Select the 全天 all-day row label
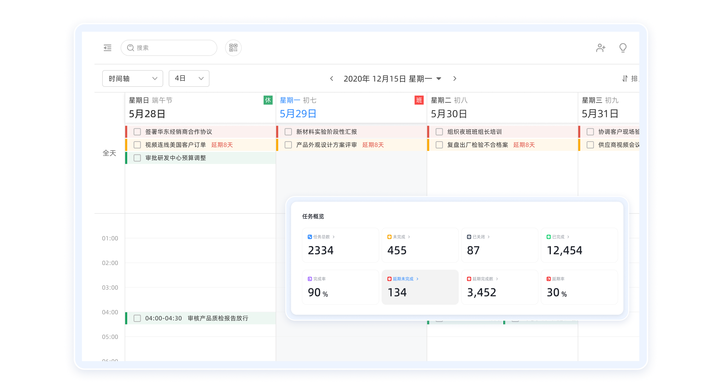 [x=110, y=153]
